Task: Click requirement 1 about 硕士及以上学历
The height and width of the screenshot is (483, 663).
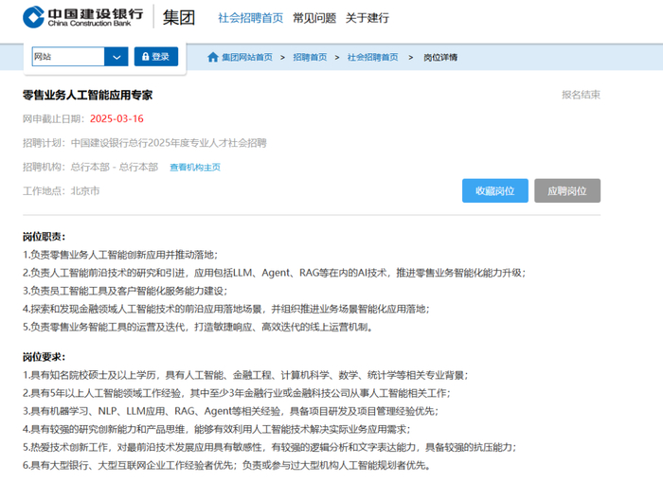Action: [x=245, y=376]
